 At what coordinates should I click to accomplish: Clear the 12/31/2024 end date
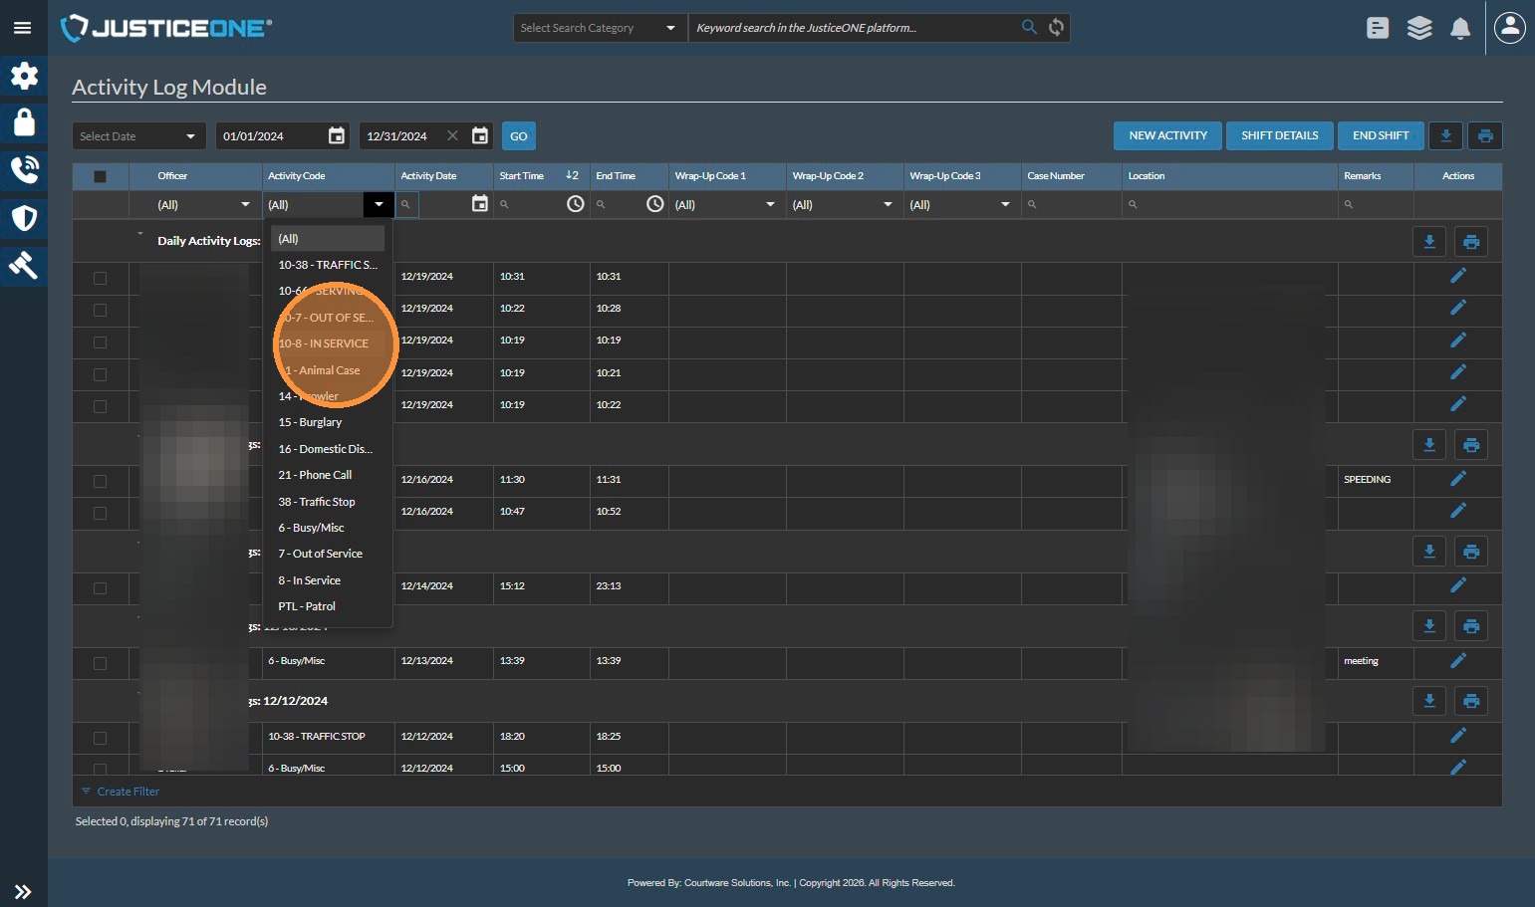[x=452, y=136]
